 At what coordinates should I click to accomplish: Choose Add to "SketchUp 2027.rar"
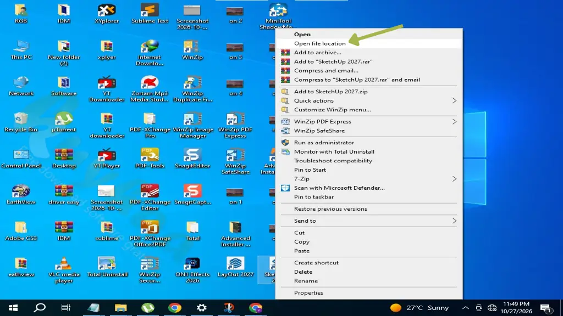tap(369, 61)
